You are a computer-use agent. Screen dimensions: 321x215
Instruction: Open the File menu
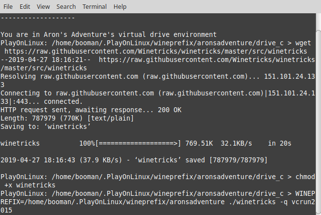click(x=8, y=7)
